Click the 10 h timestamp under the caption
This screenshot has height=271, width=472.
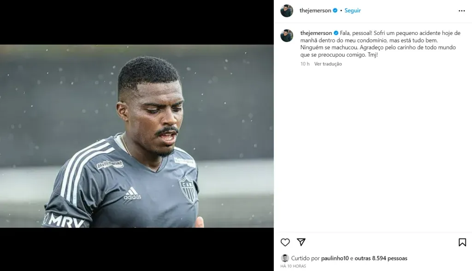tap(305, 64)
